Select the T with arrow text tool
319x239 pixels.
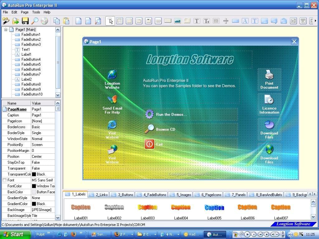206,21
